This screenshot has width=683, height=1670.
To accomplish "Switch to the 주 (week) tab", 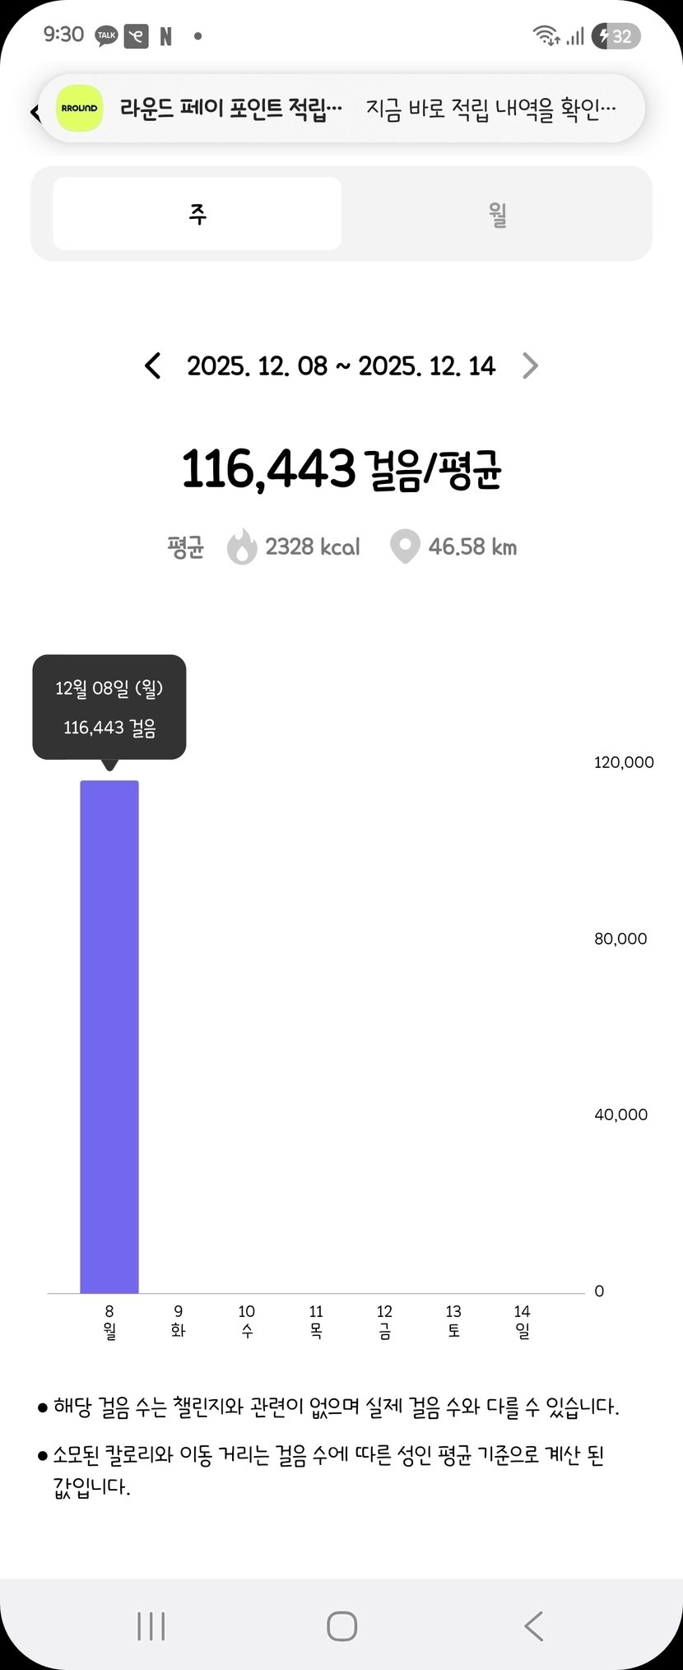I will click(x=197, y=214).
